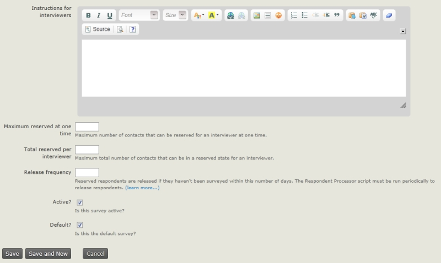Uncheck the Default? survey checkbox
This screenshot has width=441, height=263.
coord(80,225)
